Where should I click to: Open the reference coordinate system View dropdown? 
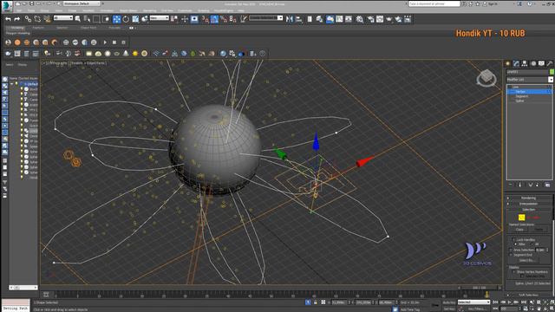tap(159, 17)
